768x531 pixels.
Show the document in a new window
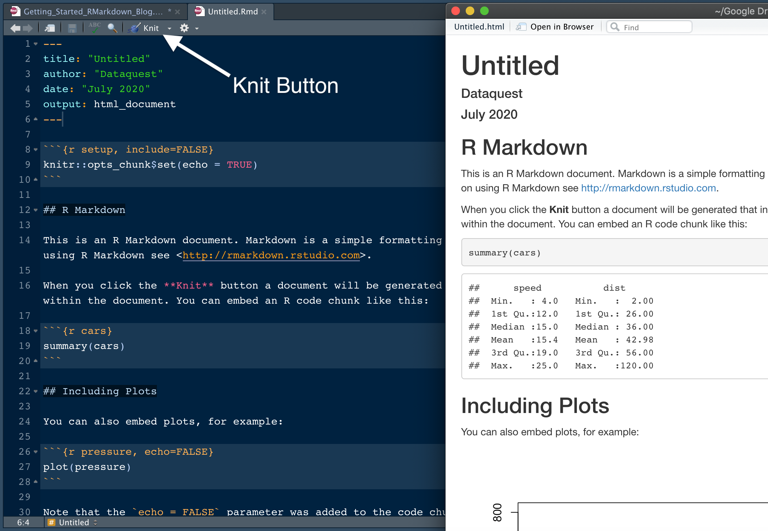pos(50,28)
